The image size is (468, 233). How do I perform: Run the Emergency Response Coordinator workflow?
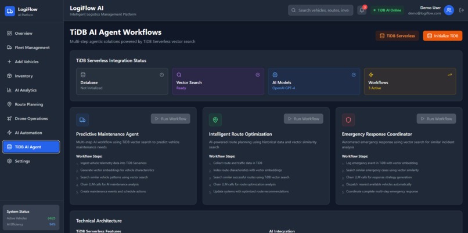[437, 119]
